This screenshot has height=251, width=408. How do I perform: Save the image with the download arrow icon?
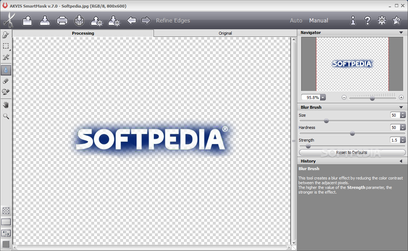point(45,21)
